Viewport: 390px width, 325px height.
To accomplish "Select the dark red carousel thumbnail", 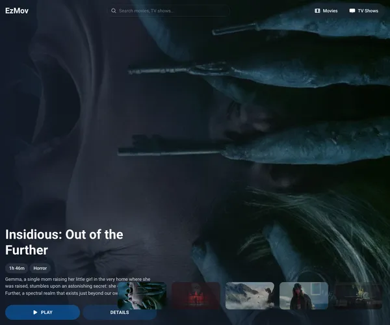I will coord(196,296).
